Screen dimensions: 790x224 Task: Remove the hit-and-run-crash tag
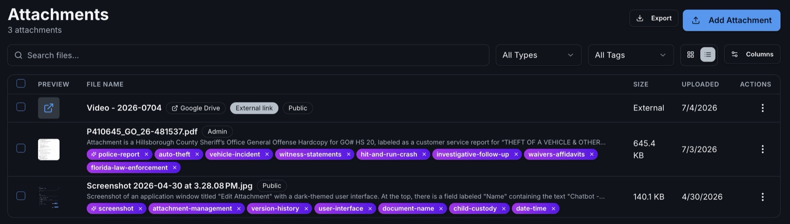(424, 154)
